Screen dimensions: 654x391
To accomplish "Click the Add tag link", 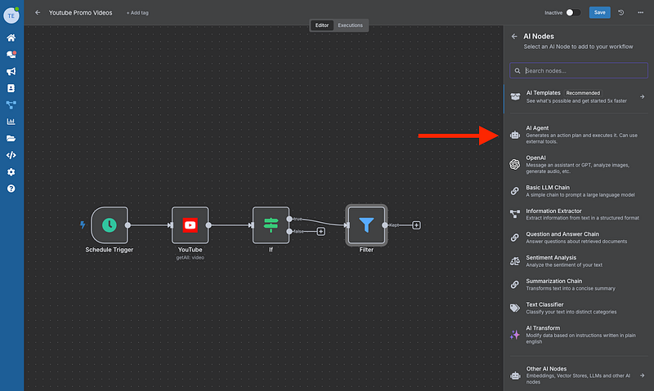I will click(138, 13).
